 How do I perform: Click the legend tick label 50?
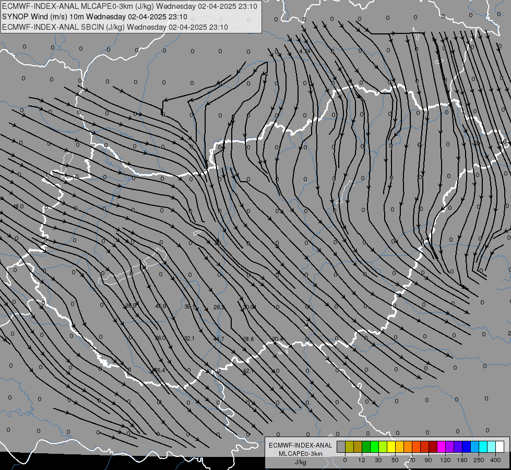pos(395,460)
